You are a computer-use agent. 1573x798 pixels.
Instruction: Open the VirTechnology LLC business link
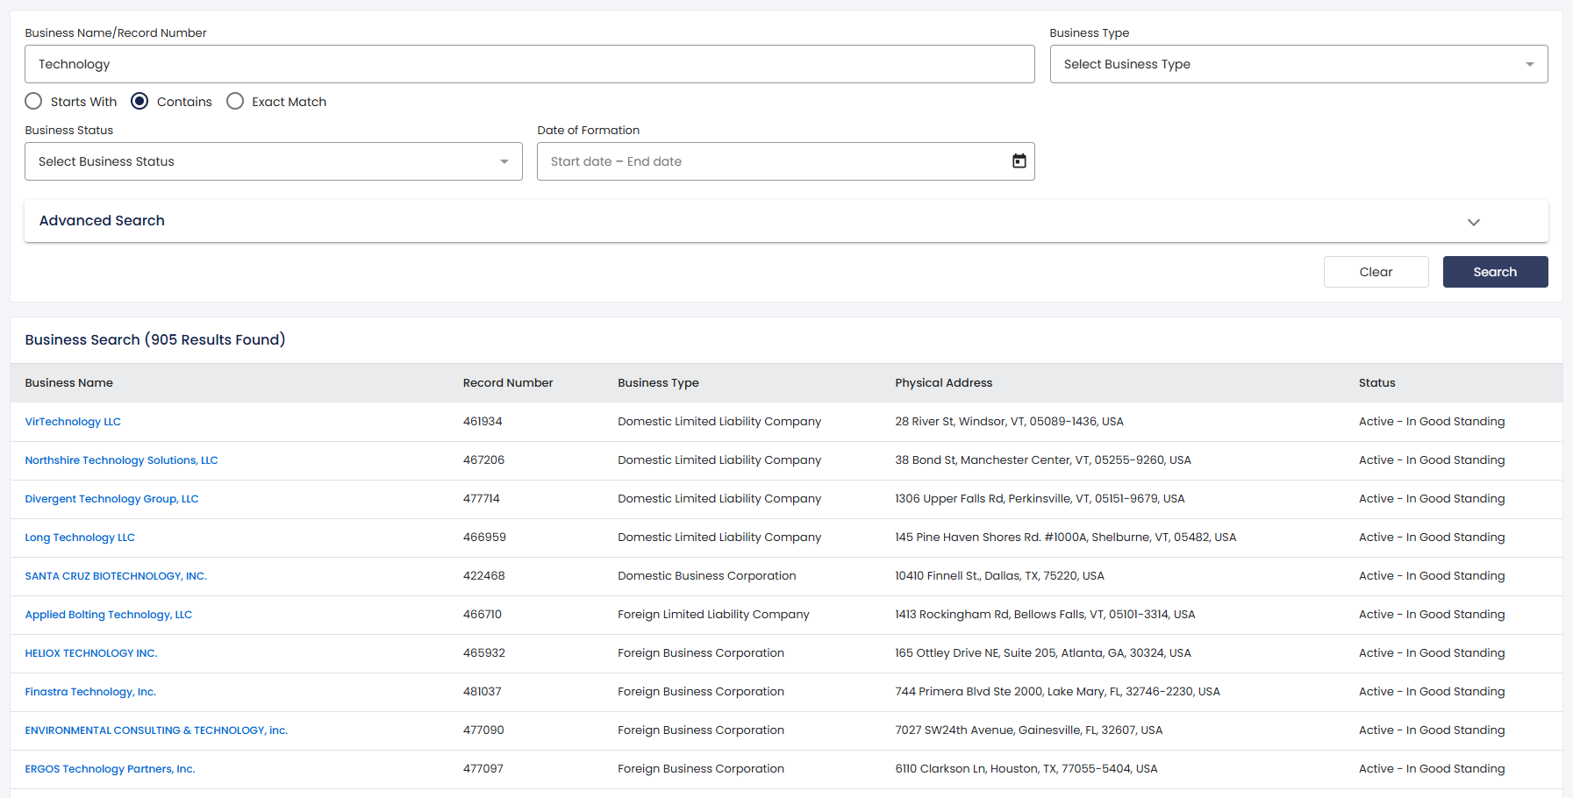tap(73, 422)
